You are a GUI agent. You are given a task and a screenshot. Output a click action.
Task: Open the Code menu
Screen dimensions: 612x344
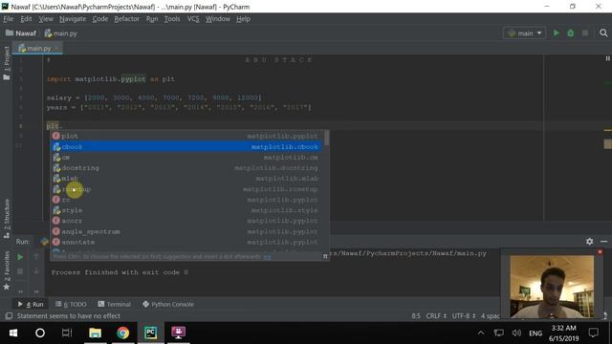pos(99,19)
